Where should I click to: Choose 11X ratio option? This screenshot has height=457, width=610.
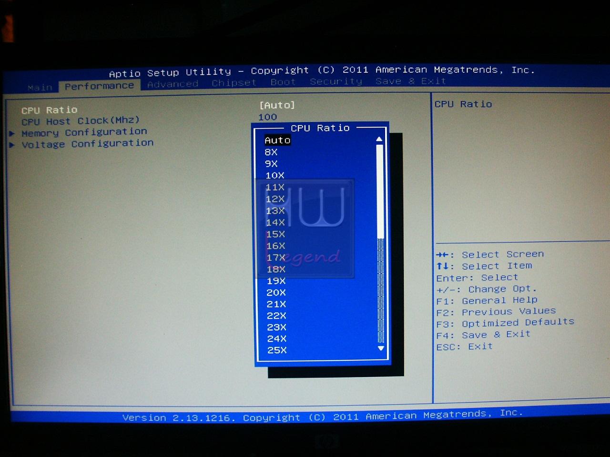tap(275, 188)
